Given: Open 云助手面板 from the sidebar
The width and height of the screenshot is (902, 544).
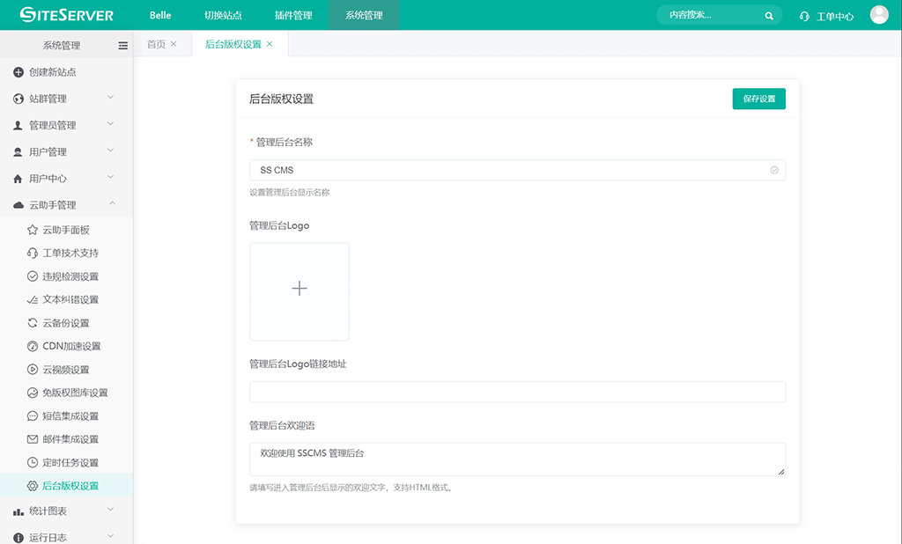Looking at the screenshot, I should [66, 230].
